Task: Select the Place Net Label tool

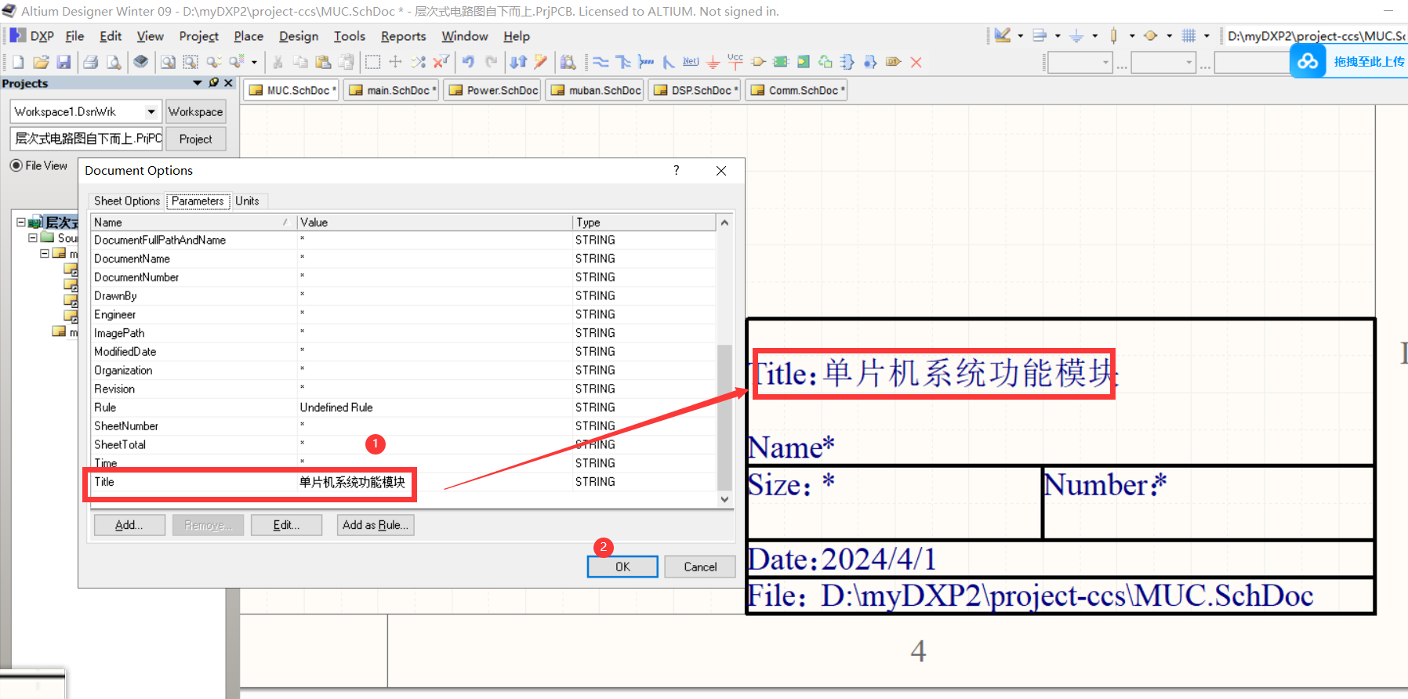Action: click(691, 62)
